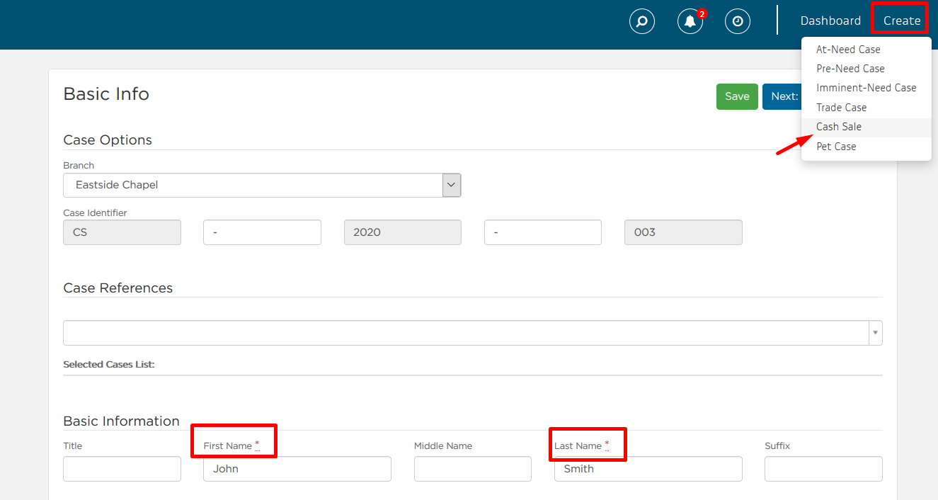Open the search icon in header

(642, 21)
